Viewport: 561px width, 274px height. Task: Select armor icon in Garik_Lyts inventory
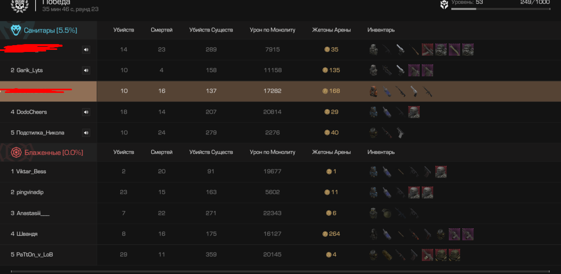(x=373, y=70)
